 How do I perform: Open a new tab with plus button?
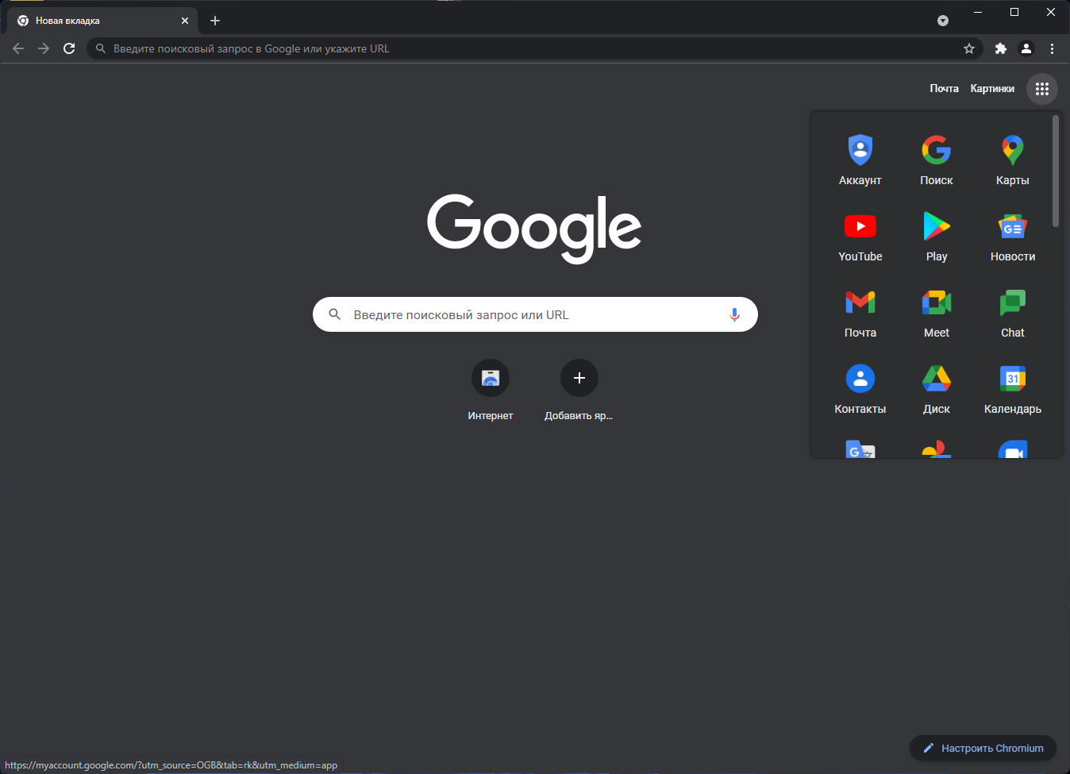pos(215,21)
